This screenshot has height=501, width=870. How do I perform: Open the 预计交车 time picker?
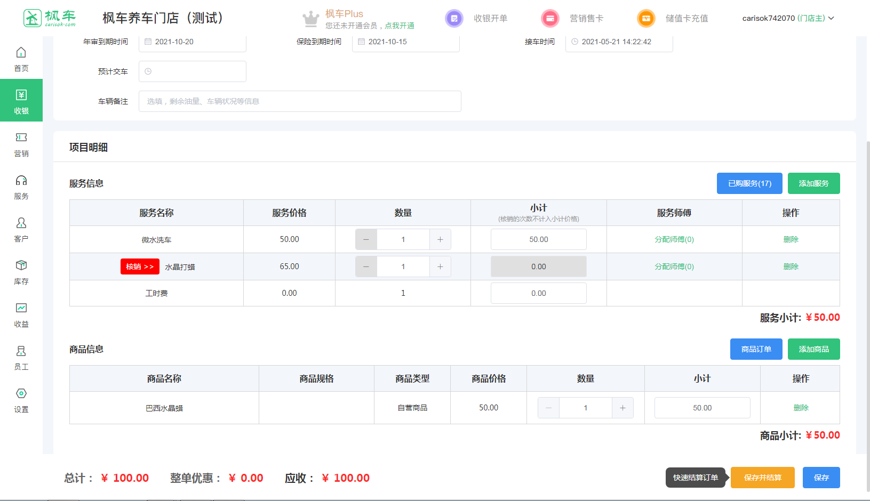click(192, 71)
